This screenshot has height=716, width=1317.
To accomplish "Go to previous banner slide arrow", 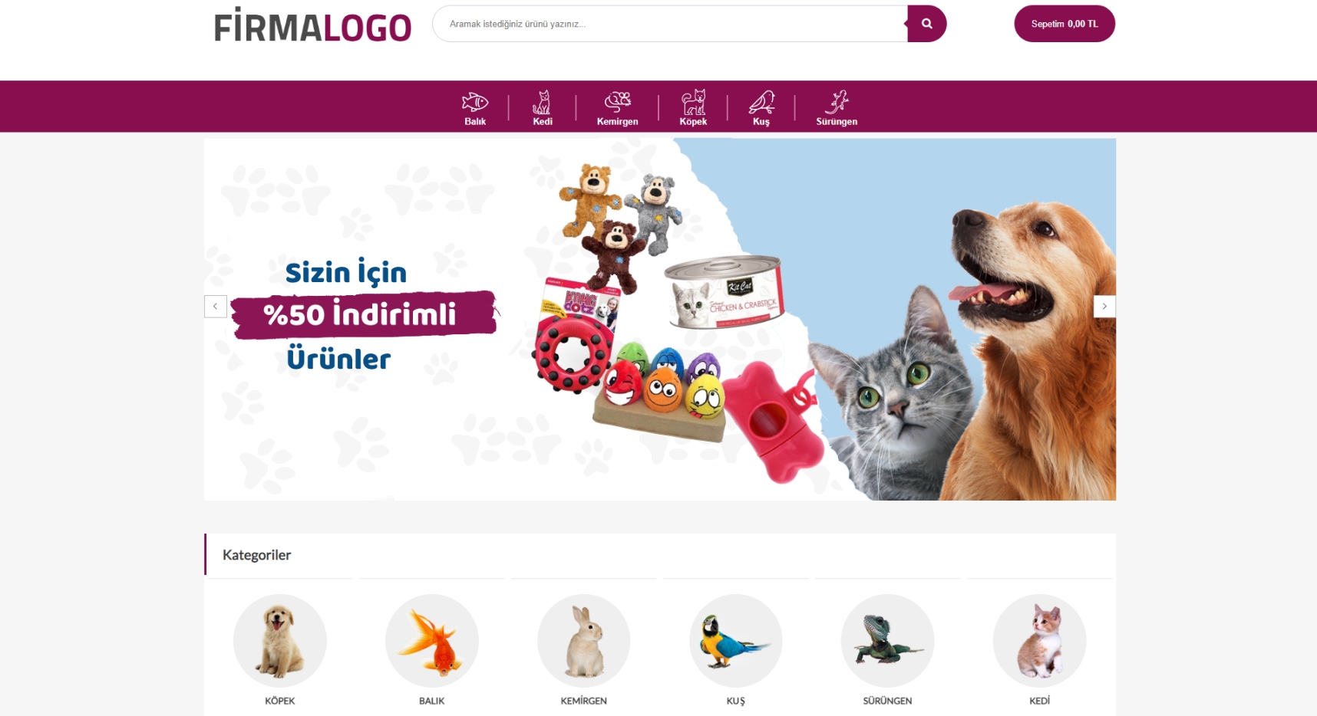I will (216, 306).
